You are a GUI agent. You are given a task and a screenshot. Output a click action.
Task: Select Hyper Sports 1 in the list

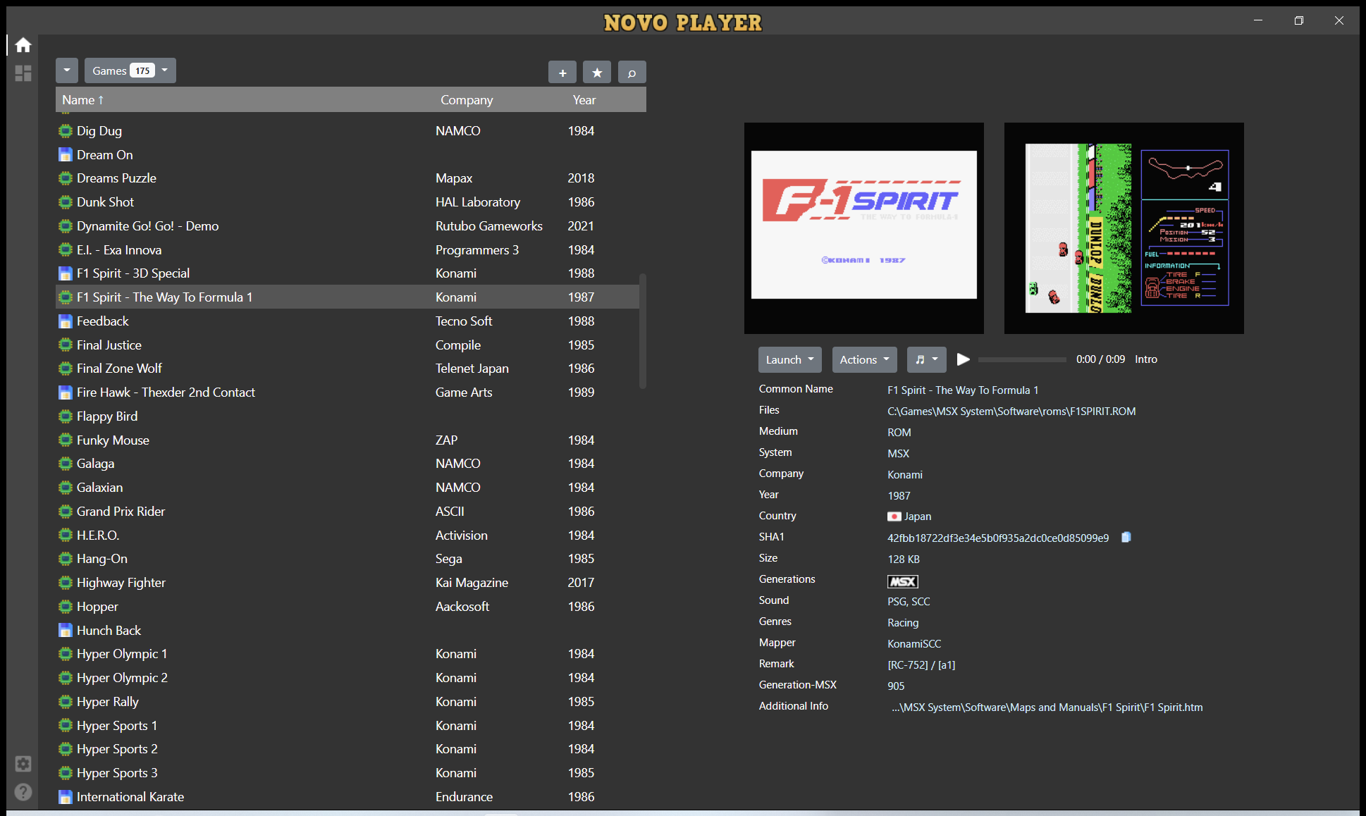coord(347,726)
